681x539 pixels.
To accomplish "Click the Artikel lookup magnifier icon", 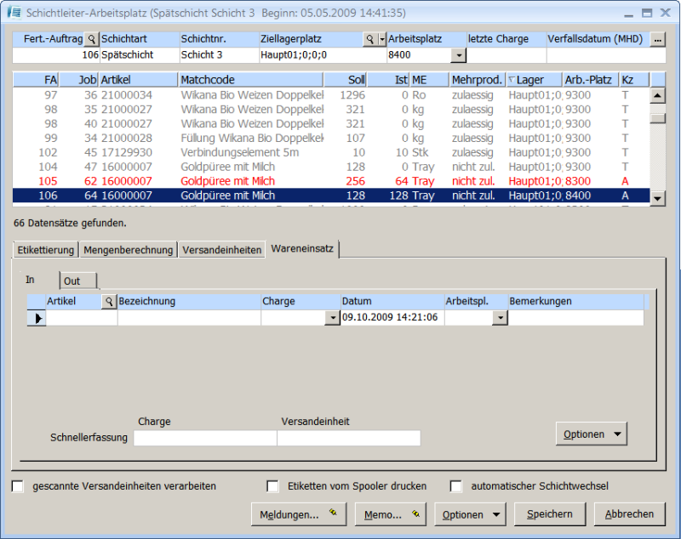I will pos(108,301).
